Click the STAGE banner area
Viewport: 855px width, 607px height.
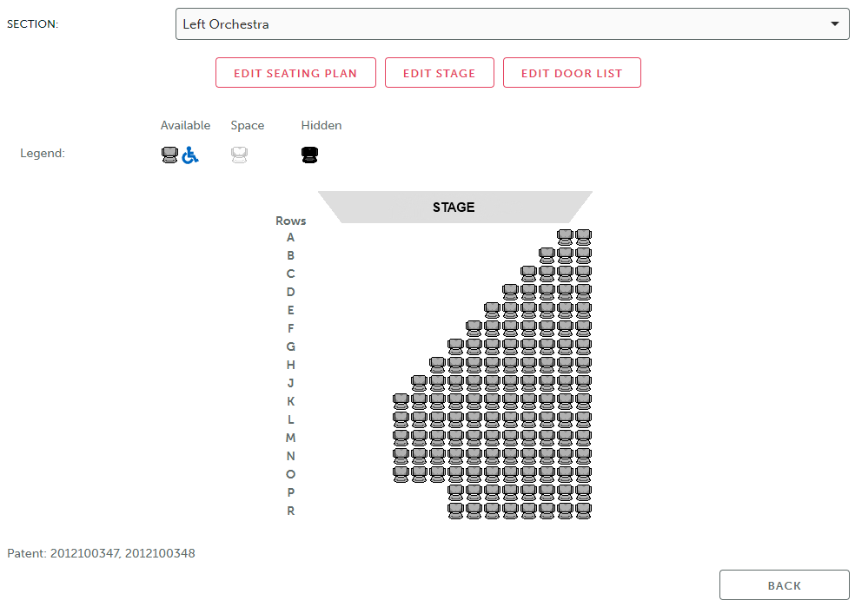coord(454,208)
